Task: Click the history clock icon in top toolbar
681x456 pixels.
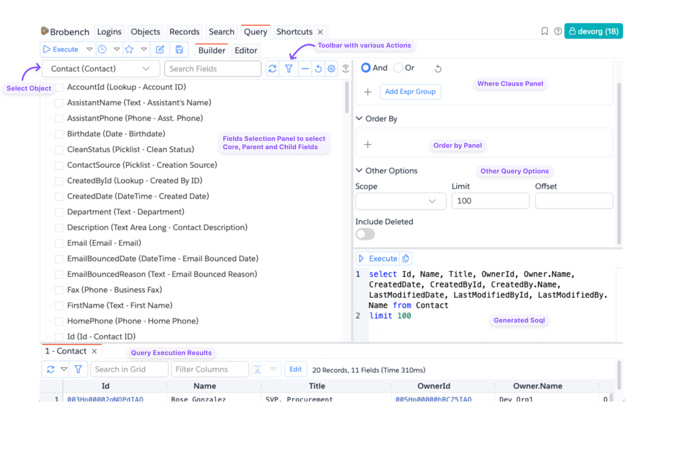Action: click(x=102, y=49)
